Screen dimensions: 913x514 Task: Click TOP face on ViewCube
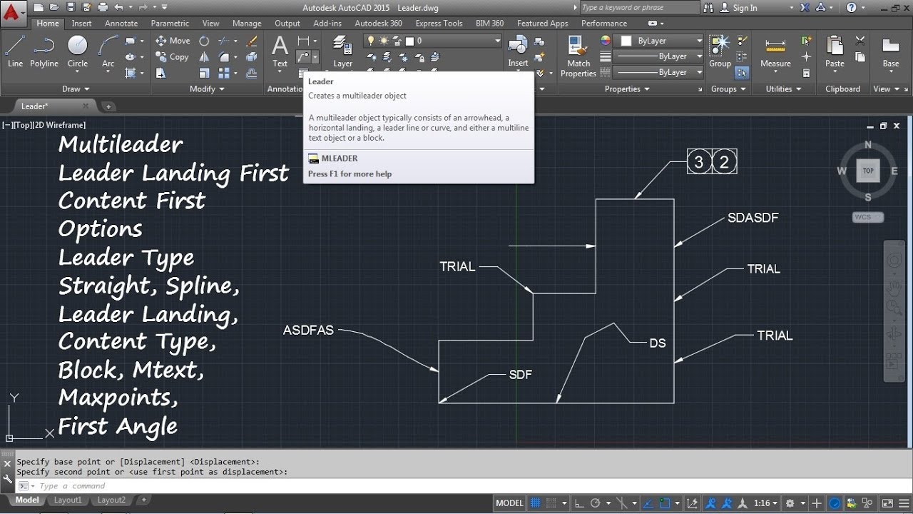tap(868, 171)
